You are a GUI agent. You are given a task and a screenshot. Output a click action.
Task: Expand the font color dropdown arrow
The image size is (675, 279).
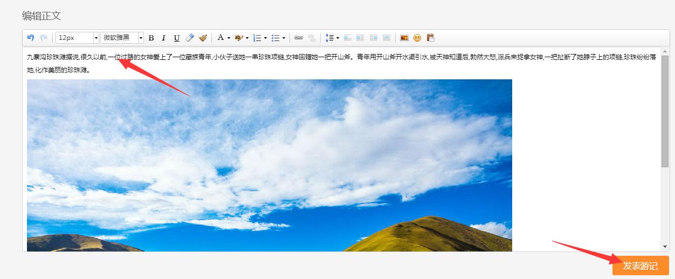229,38
